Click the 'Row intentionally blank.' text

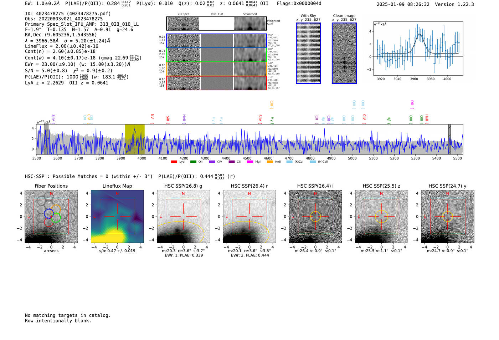[58, 321]
